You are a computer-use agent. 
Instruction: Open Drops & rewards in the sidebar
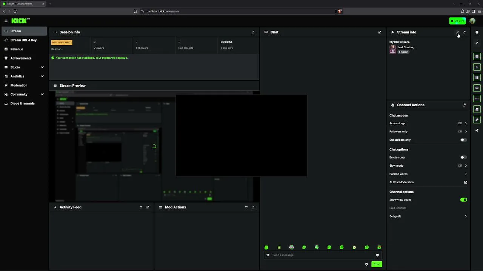24,104
